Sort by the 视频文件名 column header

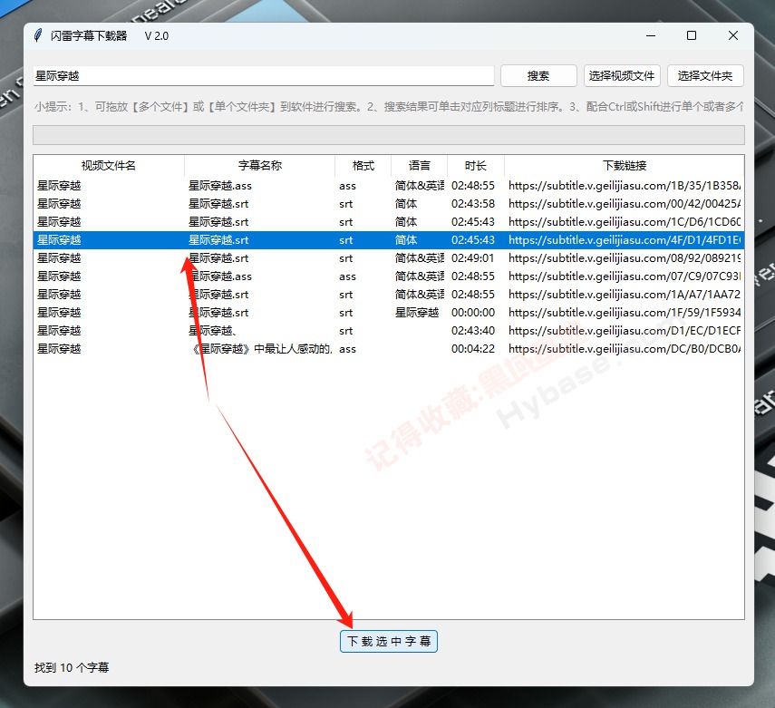109,166
